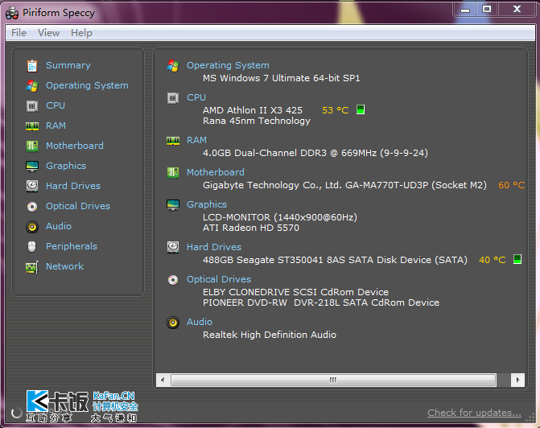Click the ELBY CLONEDRIVE SCSI CdRom Device text
This screenshot has height=428, width=540.
click(x=296, y=292)
